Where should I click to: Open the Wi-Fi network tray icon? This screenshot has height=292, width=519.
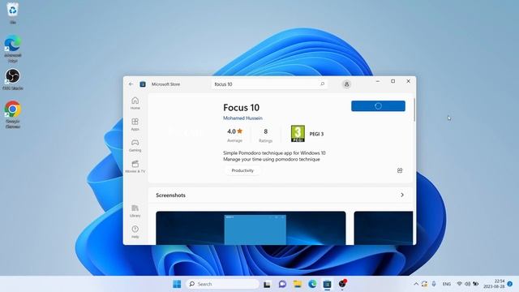pos(460,284)
